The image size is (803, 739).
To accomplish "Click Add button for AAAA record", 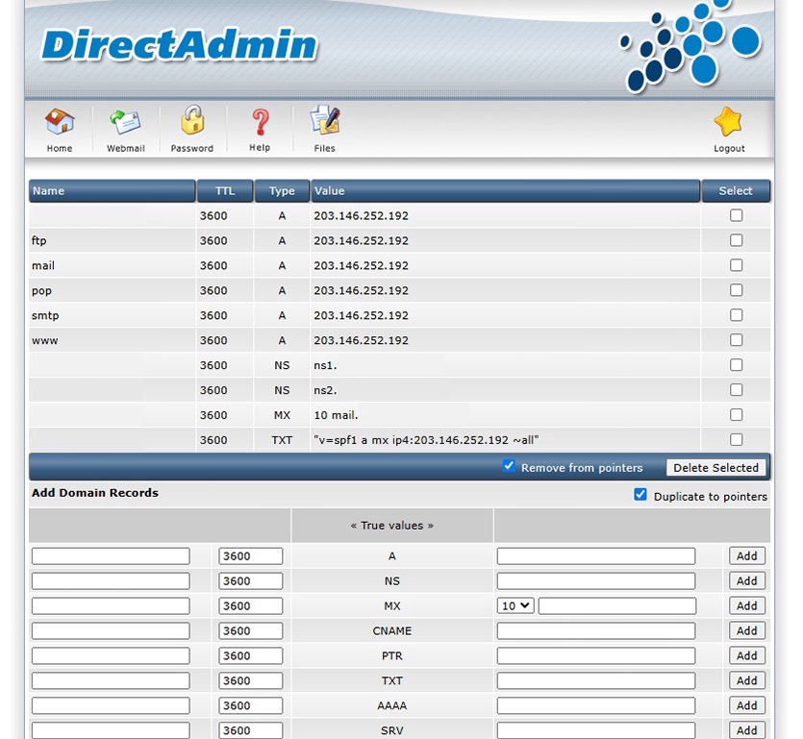I will pyautogui.click(x=746, y=705).
